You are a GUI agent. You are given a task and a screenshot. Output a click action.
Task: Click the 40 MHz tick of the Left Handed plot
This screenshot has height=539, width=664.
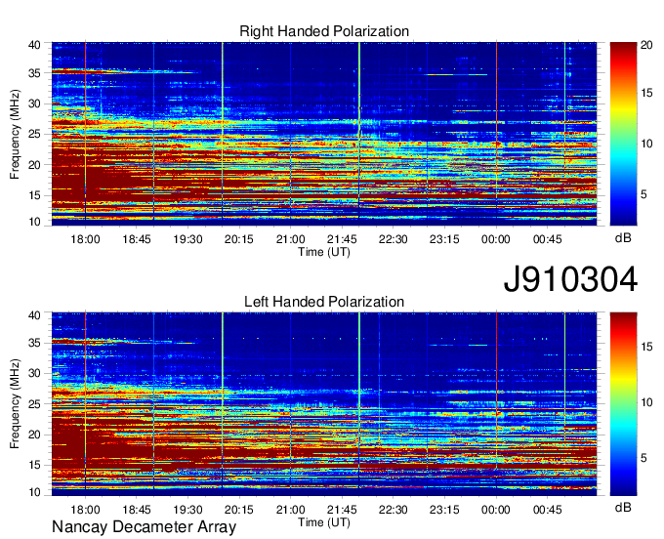coord(35,315)
